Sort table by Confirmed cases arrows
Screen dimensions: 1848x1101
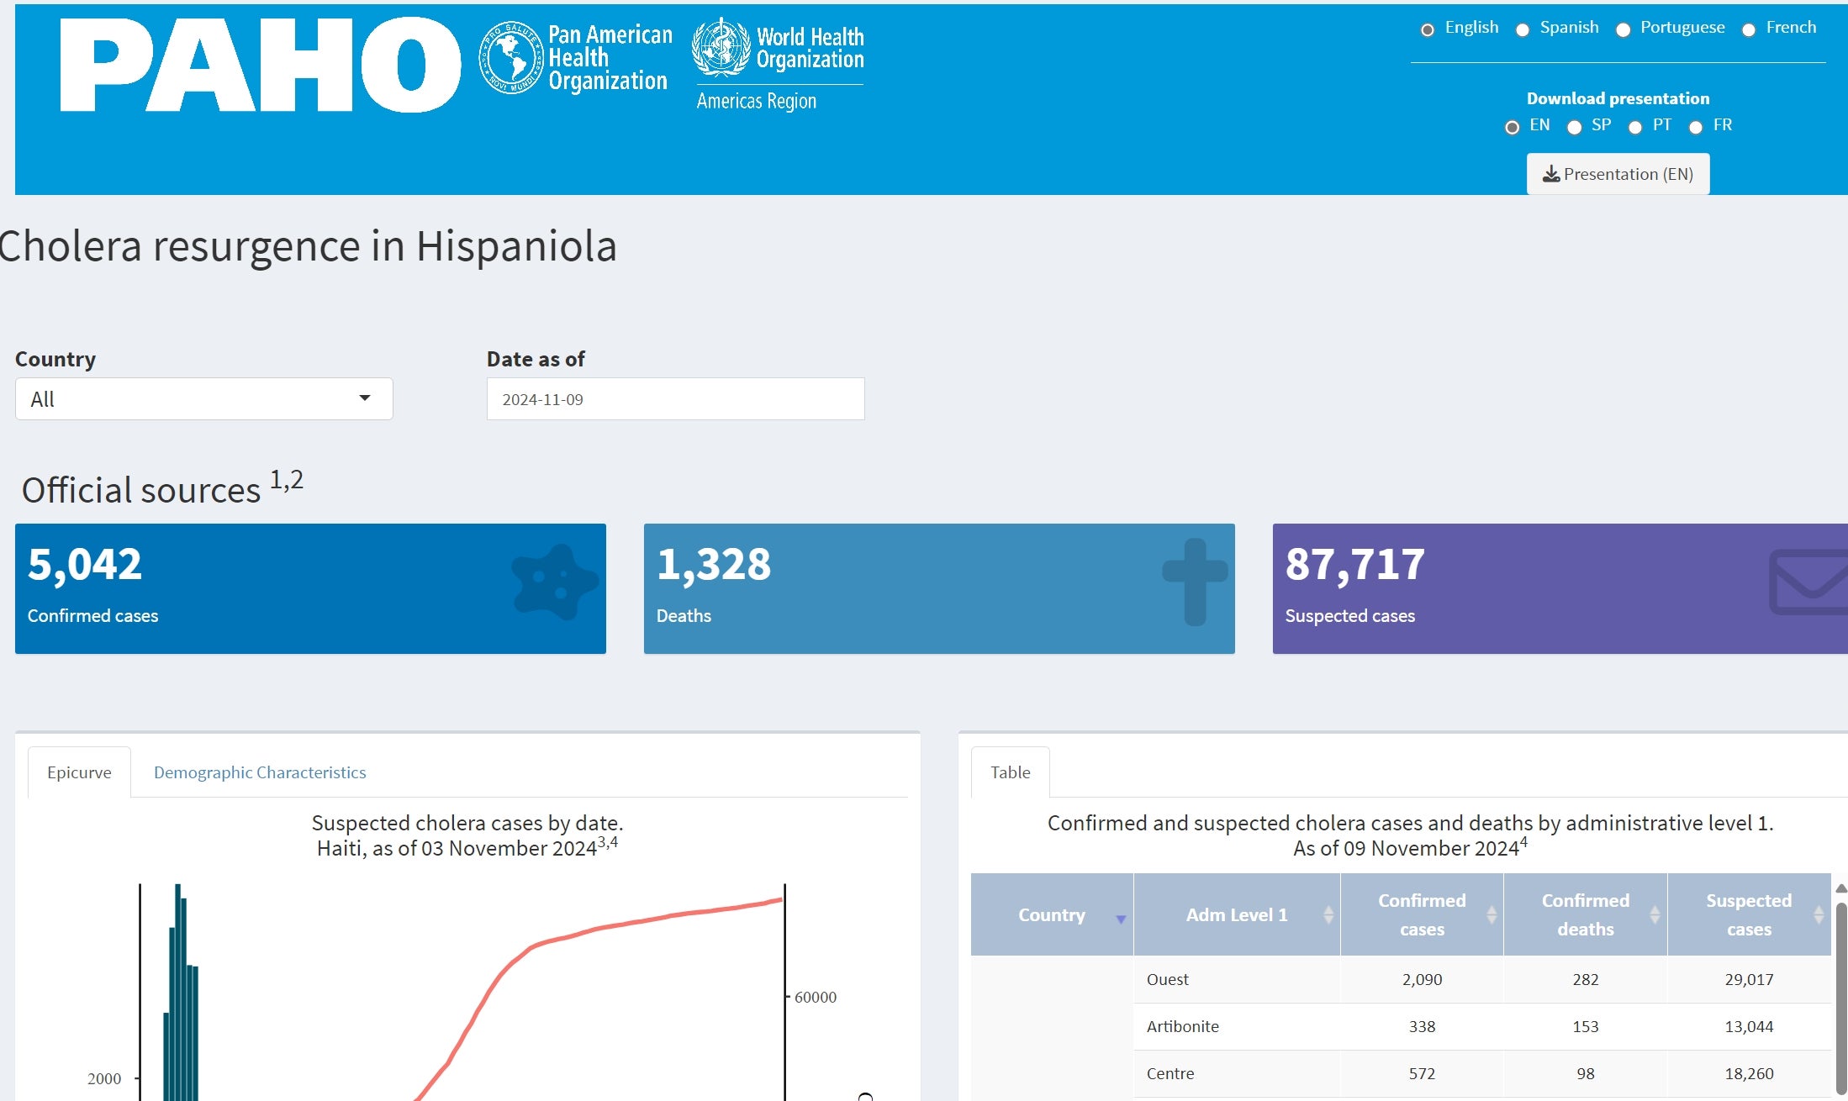click(1492, 914)
